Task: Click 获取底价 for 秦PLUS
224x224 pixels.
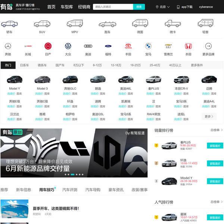Action: (x=215, y=146)
